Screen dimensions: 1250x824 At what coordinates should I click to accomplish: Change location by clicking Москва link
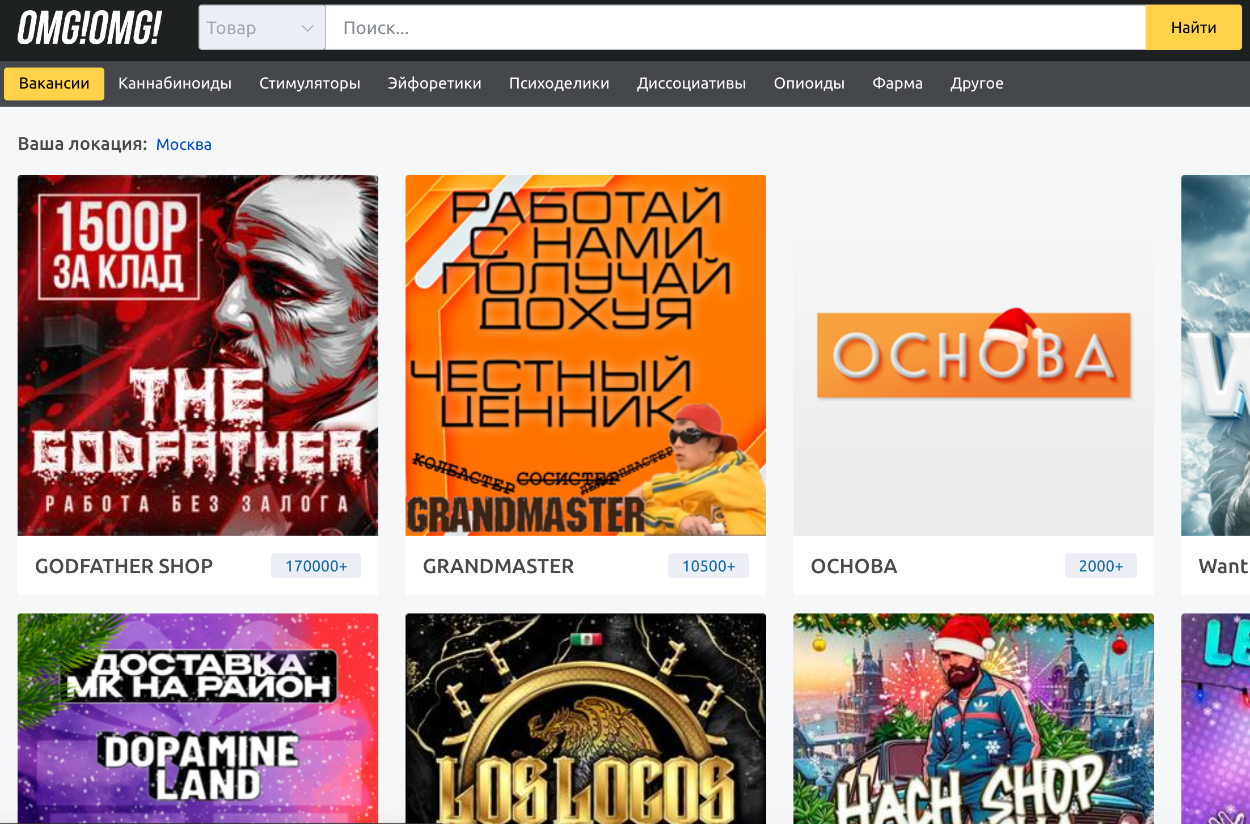pos(183,144)
